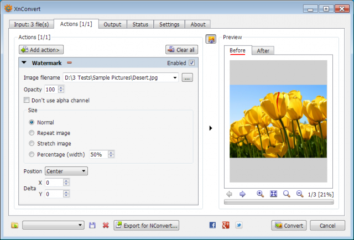Uncheck the Enabled checkbox for Watermark
The height and width of the screenshot is (240, 354).
click(x=192, y=63)
